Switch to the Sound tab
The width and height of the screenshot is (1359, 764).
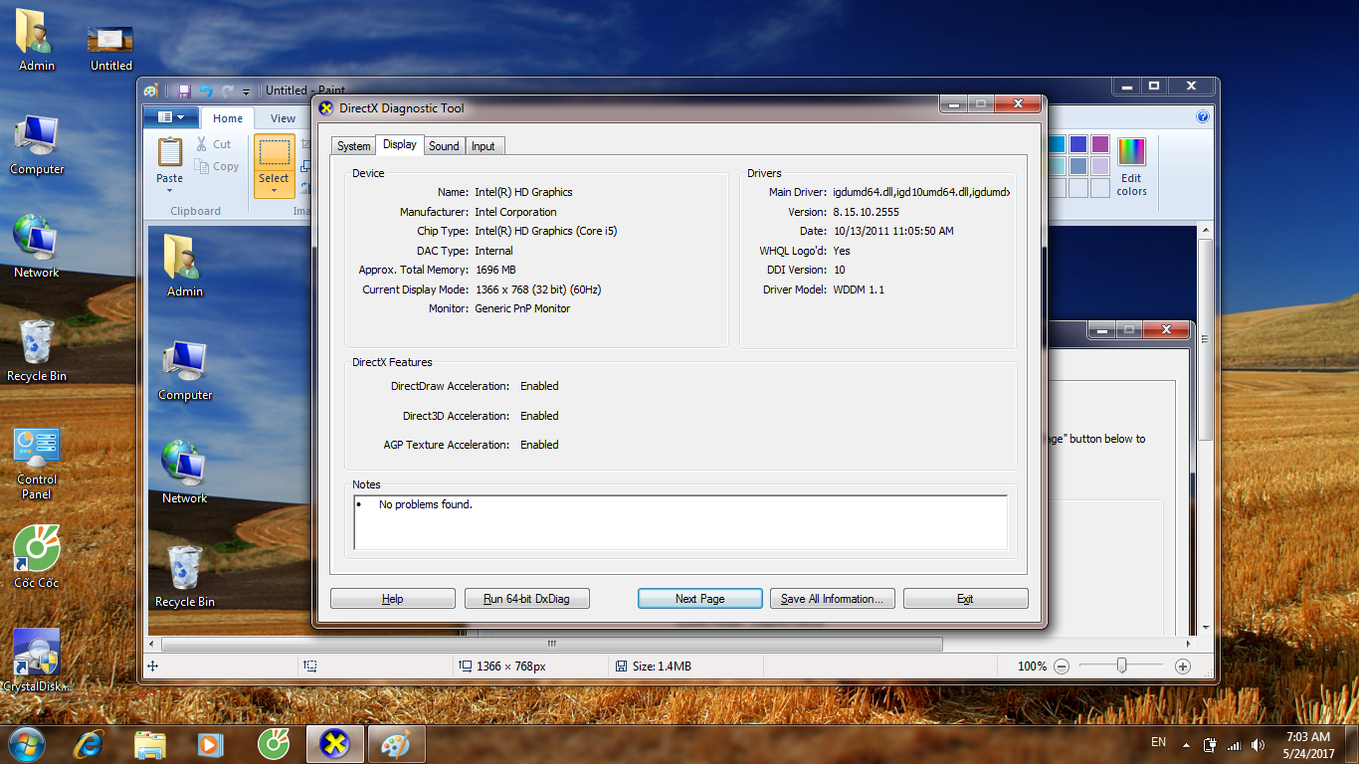point(444,146)
